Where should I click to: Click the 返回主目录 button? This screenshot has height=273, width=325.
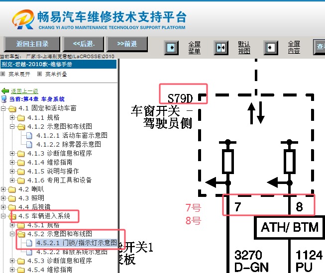tap(32, 44)
